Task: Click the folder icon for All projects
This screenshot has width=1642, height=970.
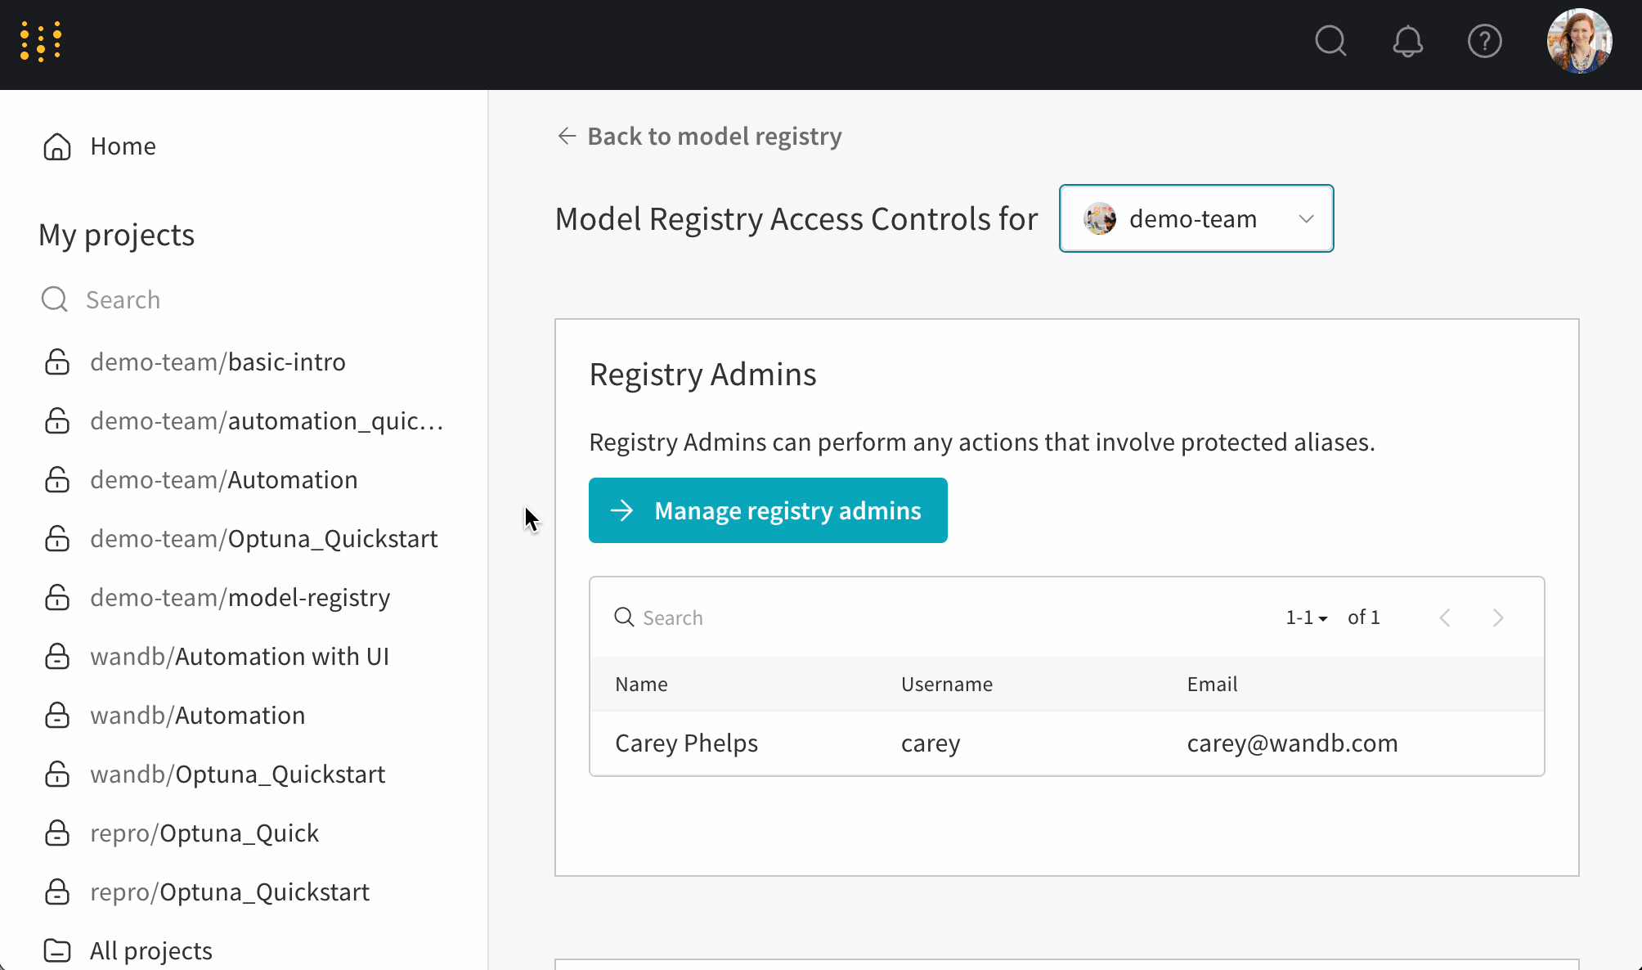Action: pos(57,950)
